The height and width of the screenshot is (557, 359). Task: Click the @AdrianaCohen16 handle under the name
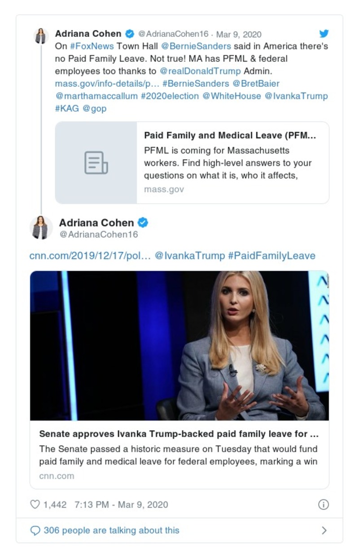(x=98, y=235)
